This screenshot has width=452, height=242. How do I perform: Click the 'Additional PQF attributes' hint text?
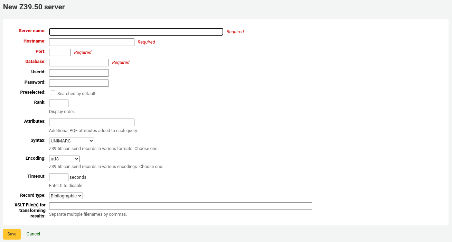[x=93, y=131]
